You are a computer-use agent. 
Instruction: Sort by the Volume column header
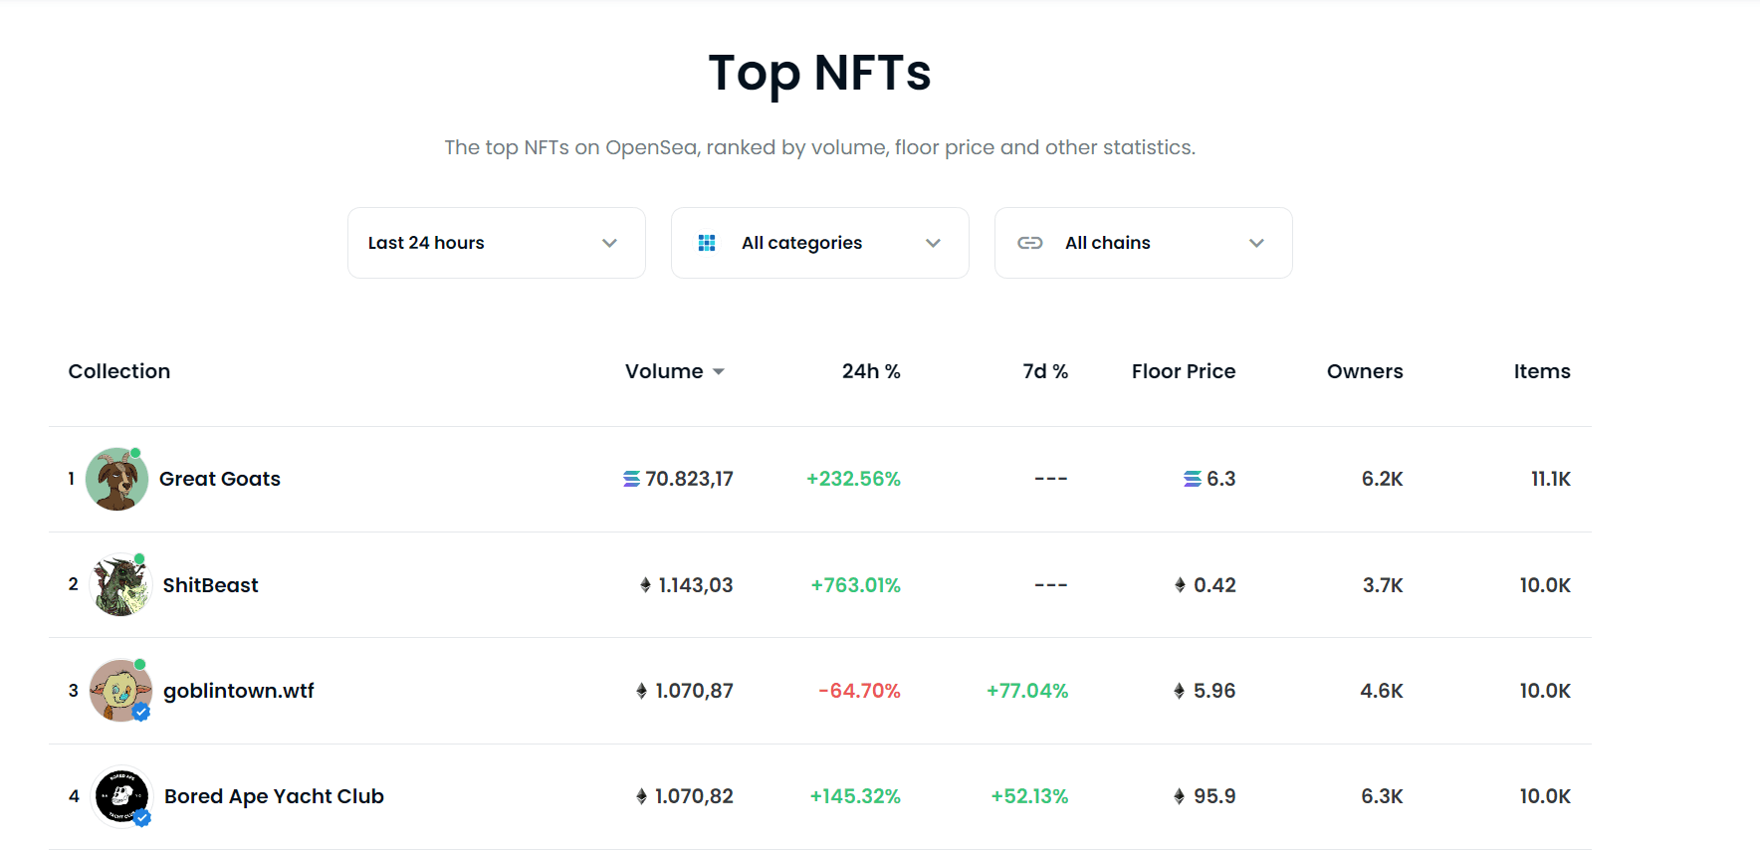pos(664,371)
